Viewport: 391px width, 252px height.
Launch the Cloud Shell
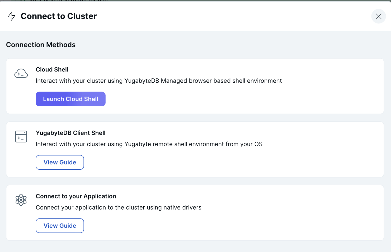70,99
